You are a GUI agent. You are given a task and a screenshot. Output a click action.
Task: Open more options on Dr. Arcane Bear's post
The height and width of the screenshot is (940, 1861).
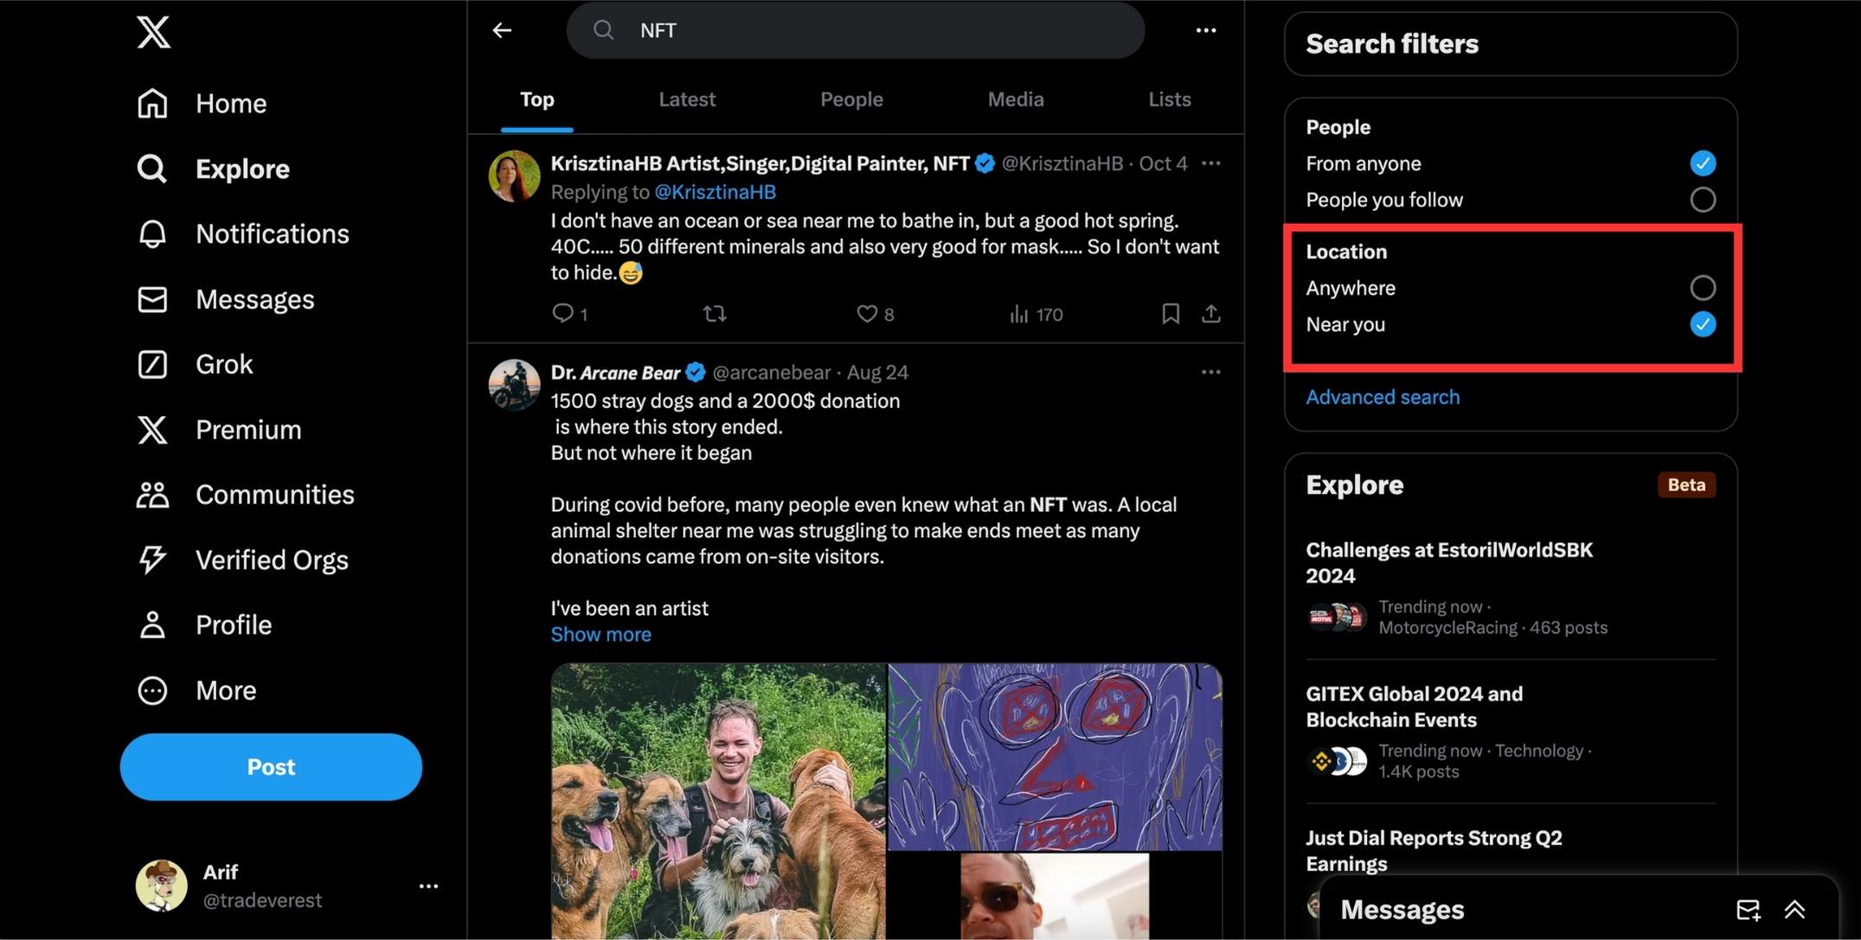point(1210,372)
